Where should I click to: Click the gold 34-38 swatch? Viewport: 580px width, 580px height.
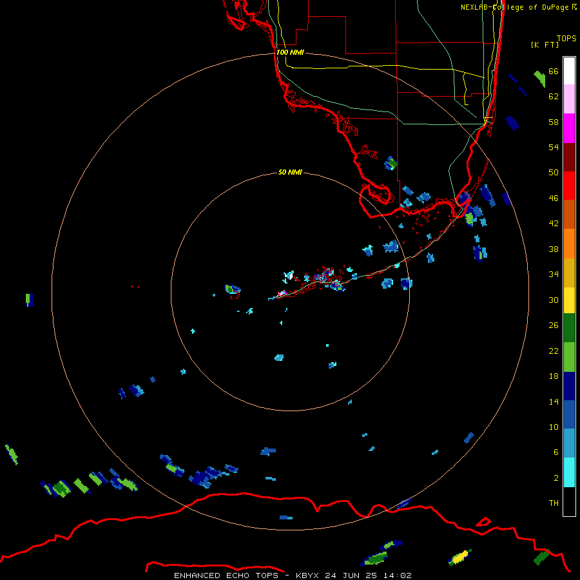(x=569, y=273)
